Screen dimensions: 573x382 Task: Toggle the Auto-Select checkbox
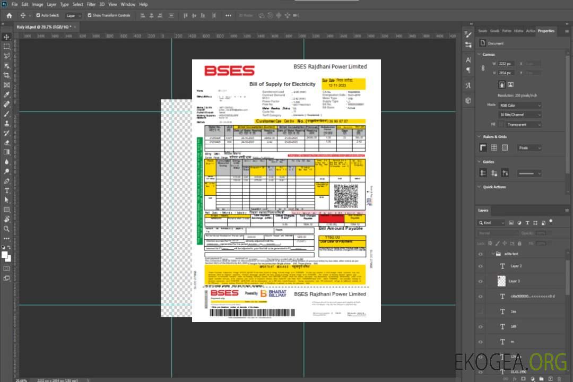[38, 15]
